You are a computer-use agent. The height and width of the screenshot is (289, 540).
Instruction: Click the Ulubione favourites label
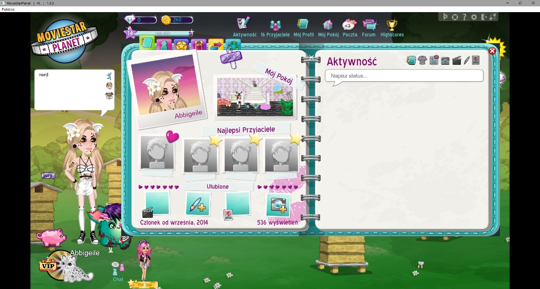click(218, 187)
